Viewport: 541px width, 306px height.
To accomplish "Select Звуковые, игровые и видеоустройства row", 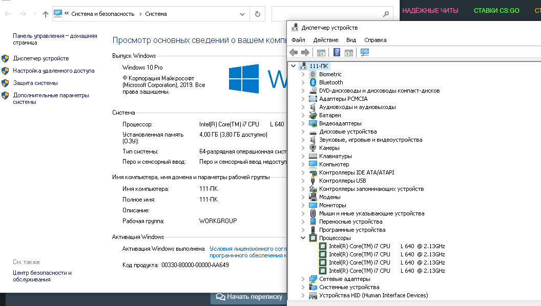I will tap(370, 140).
